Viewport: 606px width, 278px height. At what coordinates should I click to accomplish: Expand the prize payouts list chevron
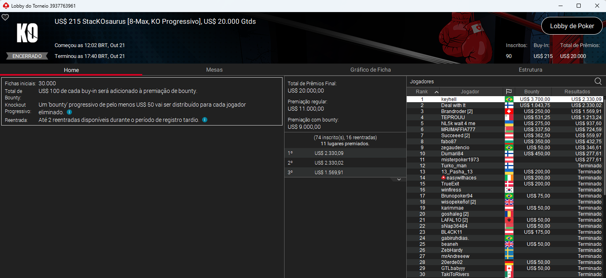pos(399,179)
